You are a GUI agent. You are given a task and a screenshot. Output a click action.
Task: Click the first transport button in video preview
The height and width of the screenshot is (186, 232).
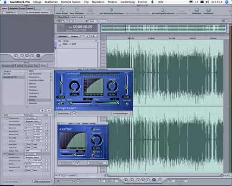pyautogui.click(x=16, y=56)
